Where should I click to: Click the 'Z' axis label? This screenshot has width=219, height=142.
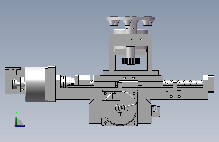(27, 124)
